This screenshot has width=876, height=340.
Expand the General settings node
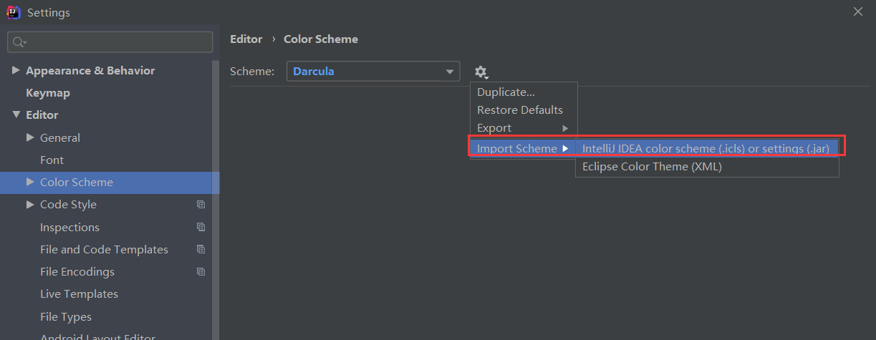click(x=30, y=137)
